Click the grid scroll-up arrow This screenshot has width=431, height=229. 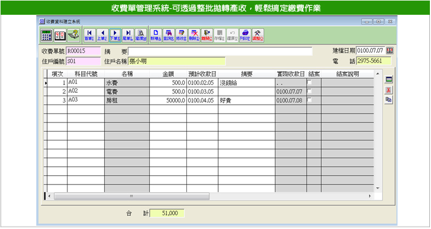click(x=376, y=73)
